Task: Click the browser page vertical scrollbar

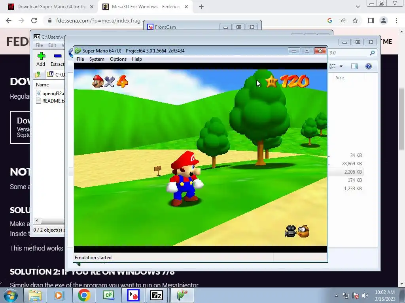Action: [402, 118]
